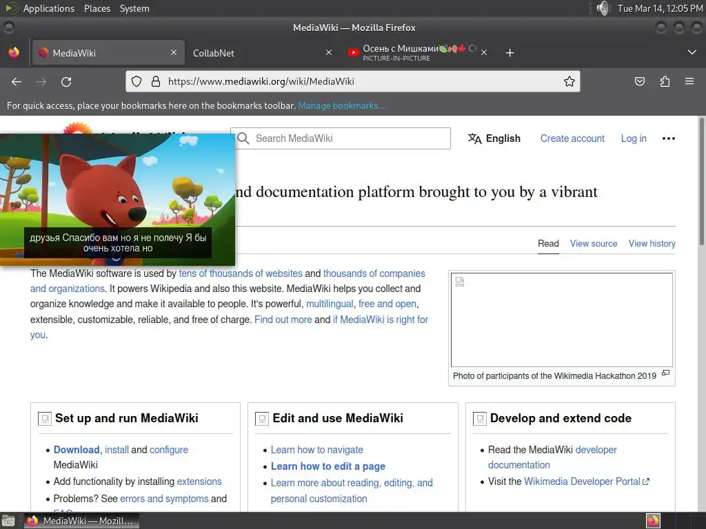
Task: Open a new tab with the plus button
Action: point(510,53)
